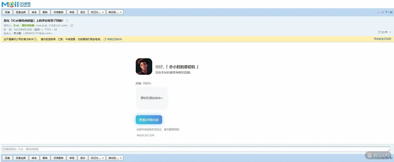Click the printer icon to print email
394x162 pixels.
pos(386,32)
